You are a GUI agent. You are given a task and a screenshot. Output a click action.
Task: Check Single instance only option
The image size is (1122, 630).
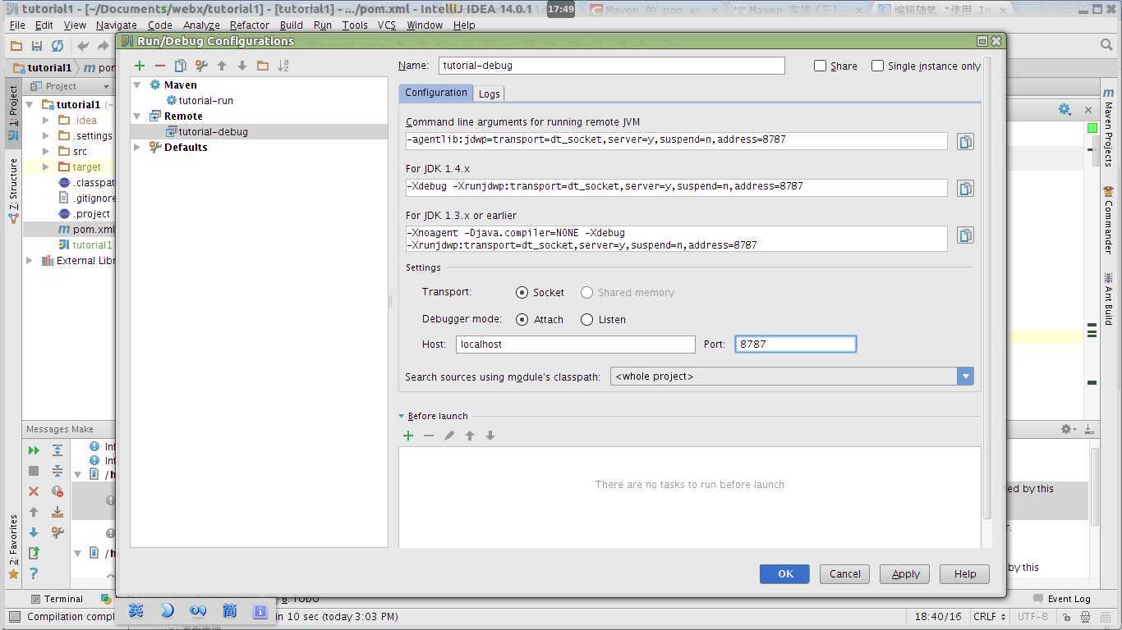(877, 66)
